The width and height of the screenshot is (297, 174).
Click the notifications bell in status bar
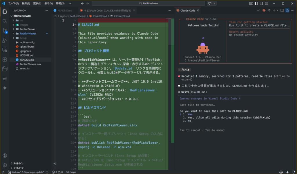pos(294,172)
